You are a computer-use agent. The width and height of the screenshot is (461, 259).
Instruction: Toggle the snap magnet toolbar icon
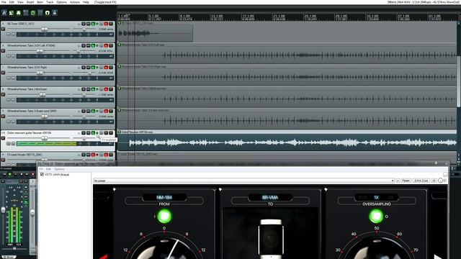tap(48, 13)
